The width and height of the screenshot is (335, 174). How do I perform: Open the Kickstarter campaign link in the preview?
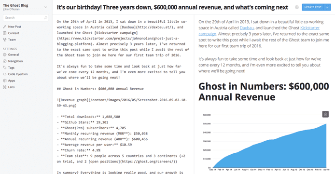(x=309, y=28)
